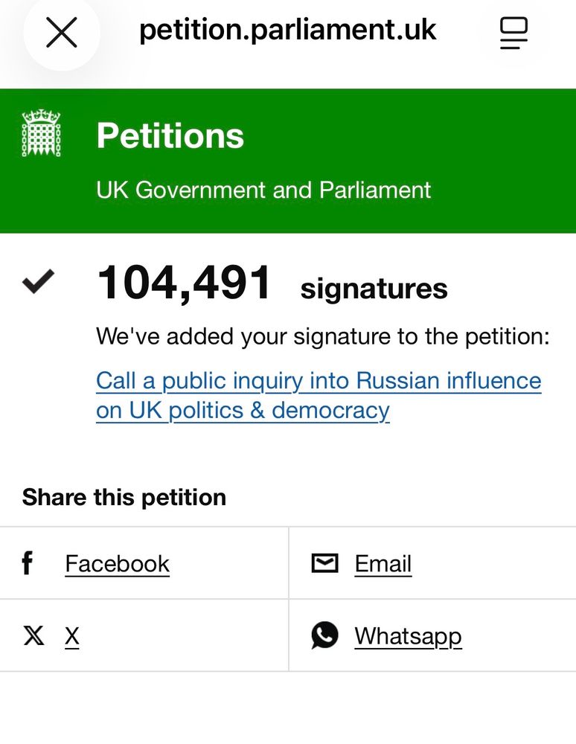Click the Email envelope icon
Viewport: 576px width, 744px height.
[324, 563]
